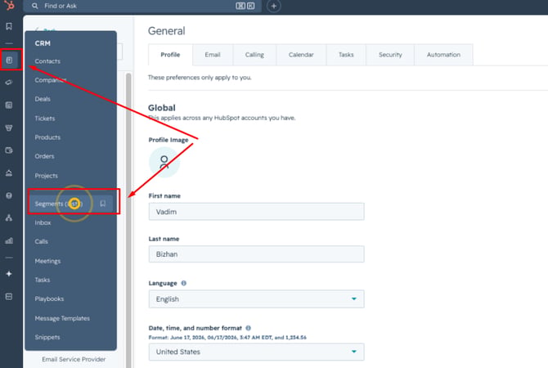
Task: Click the Last name field with Bizhan
Action: click(x=256, y=254)
